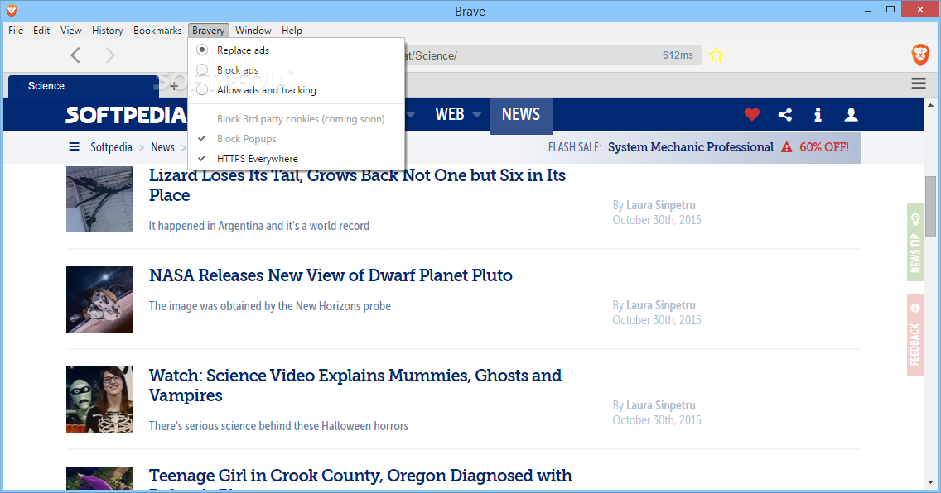Click the Brave lion shield icon

pyautogui.click(x=920, y=55)
